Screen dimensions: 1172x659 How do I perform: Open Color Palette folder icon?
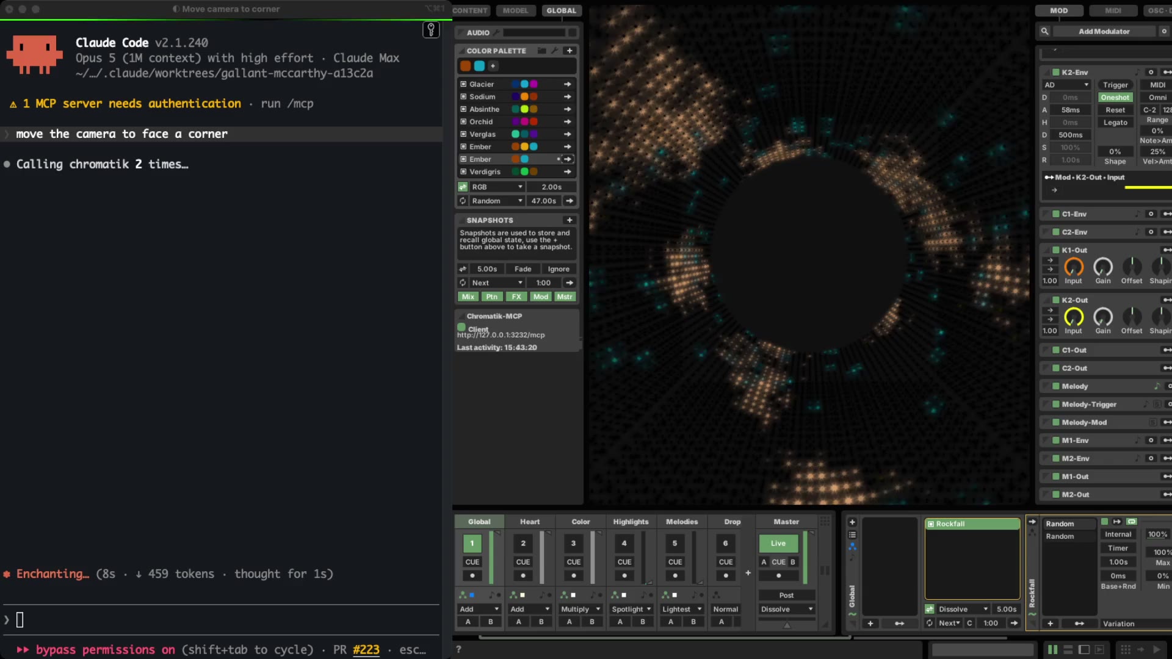(541, 51)
